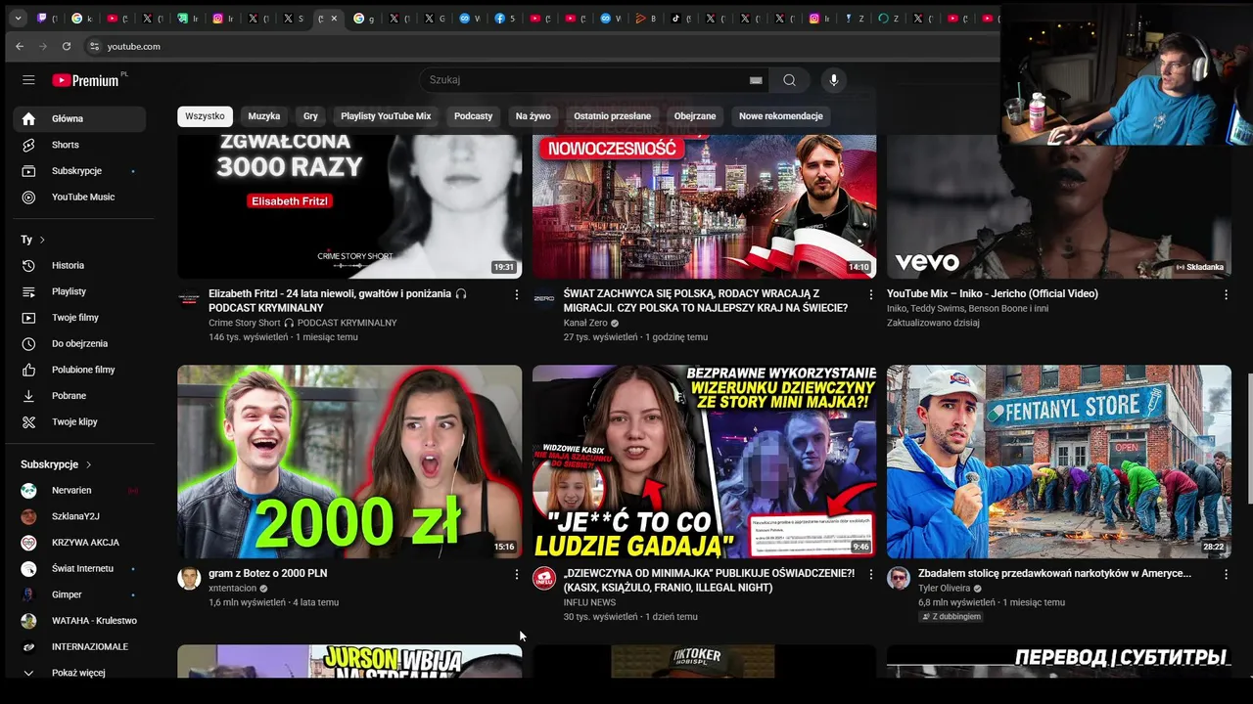Play the Fentanyl Store video thumbnail
This screenshot has height=704, width=1253.
click(1059, 462)
